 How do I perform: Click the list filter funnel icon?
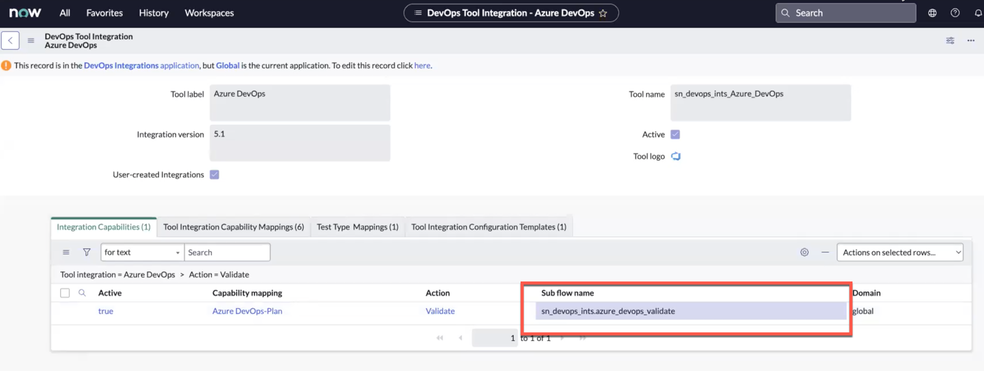coord(87,252)
